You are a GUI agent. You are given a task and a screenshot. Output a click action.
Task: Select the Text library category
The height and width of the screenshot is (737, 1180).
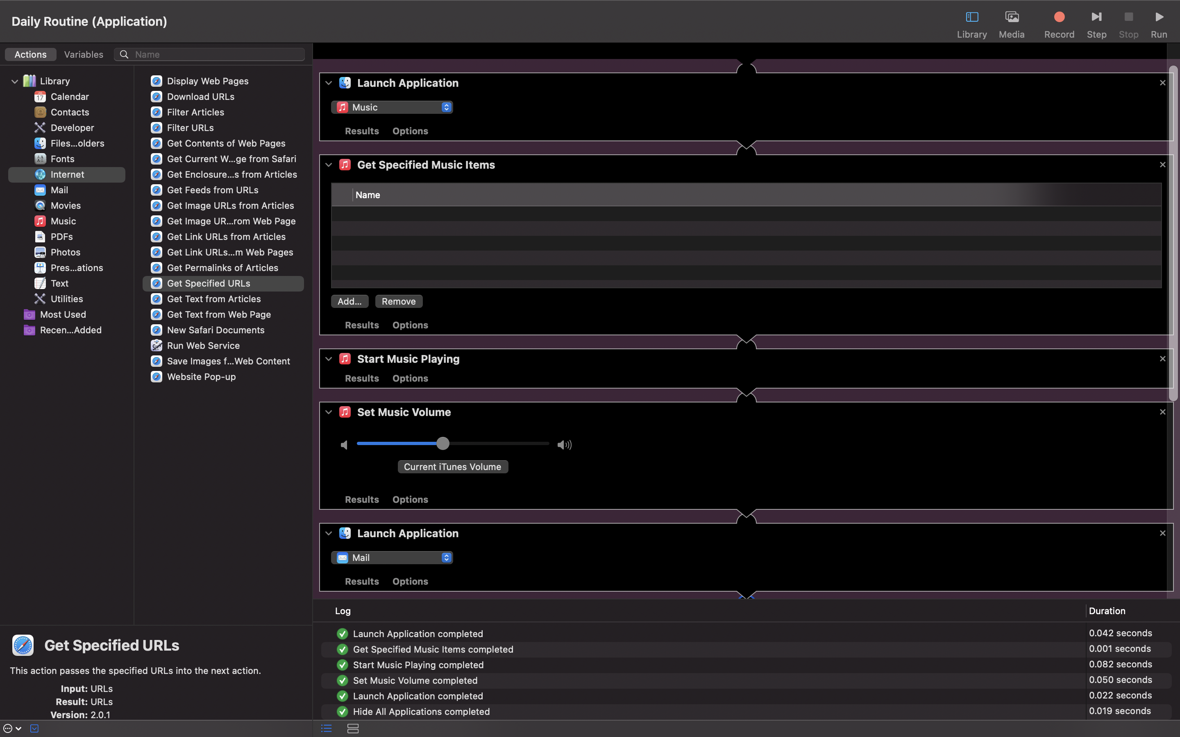(x=67, y=284)
